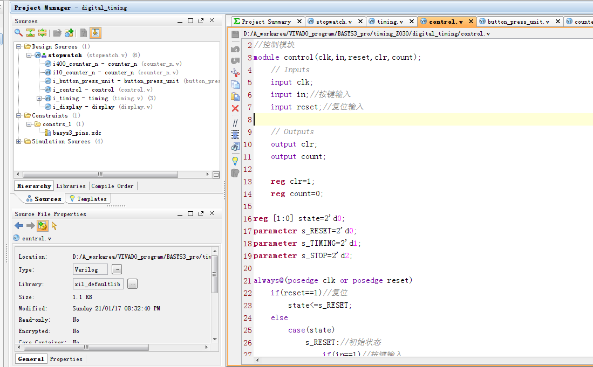The height and width of the screenshot is (367, 593).
Task: Click the browse button beside xil_defaultlib
Action: pyautogui.click(x=133, y=284)
